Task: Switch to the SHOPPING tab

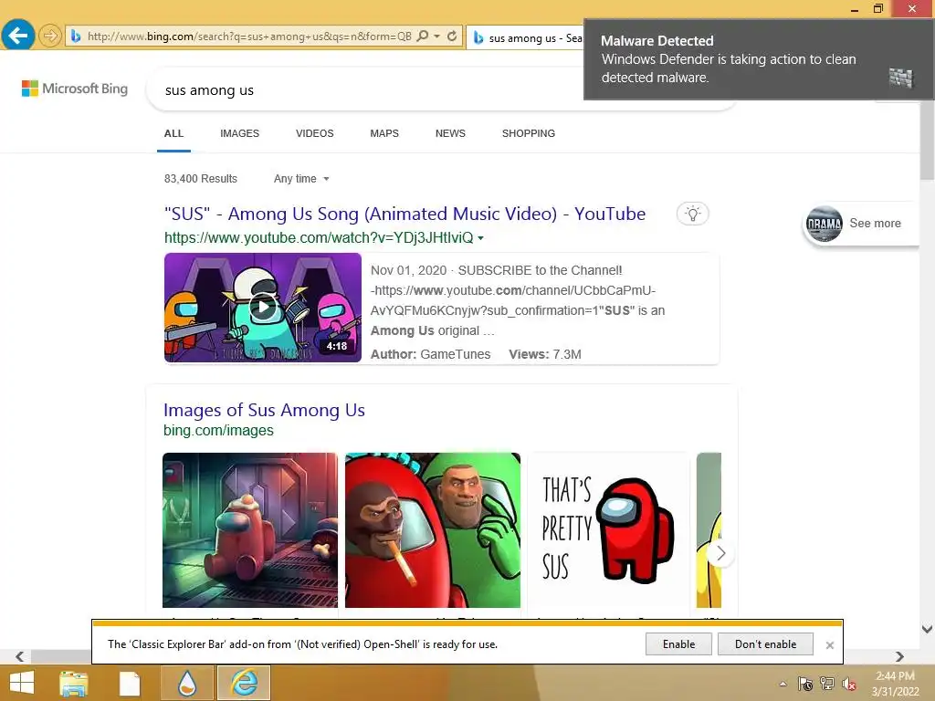Action: pyautogui.click(x=529, y=133)
